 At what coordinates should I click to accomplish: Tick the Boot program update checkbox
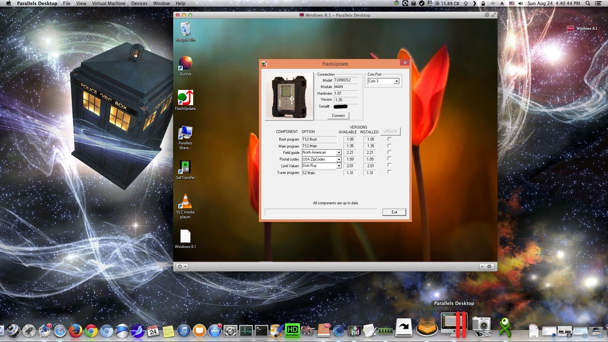pos(389,139)
